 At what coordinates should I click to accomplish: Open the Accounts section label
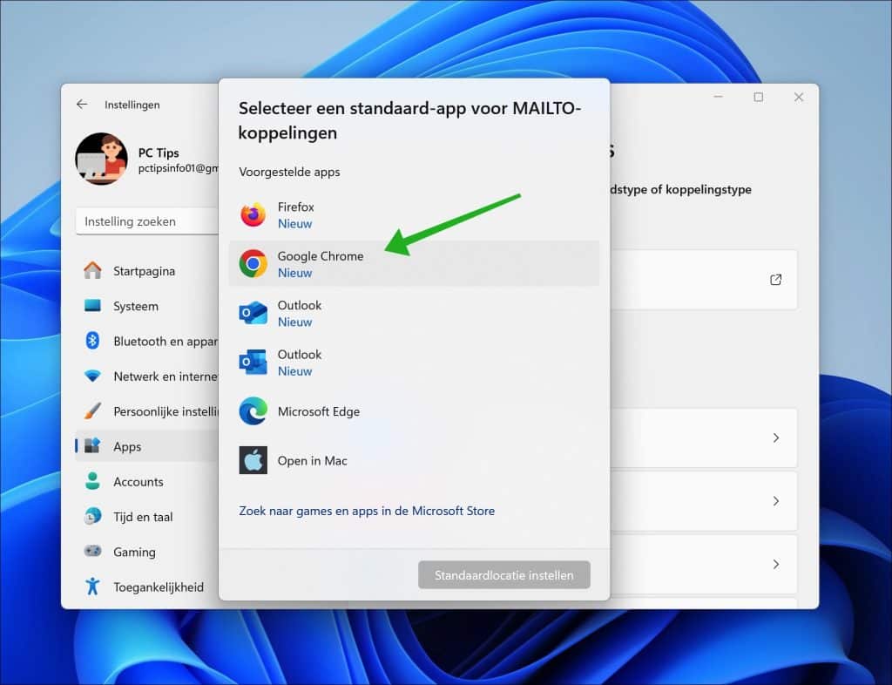[x=139, y=482]
